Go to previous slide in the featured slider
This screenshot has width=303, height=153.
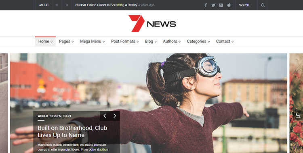[x=105, y=116]
